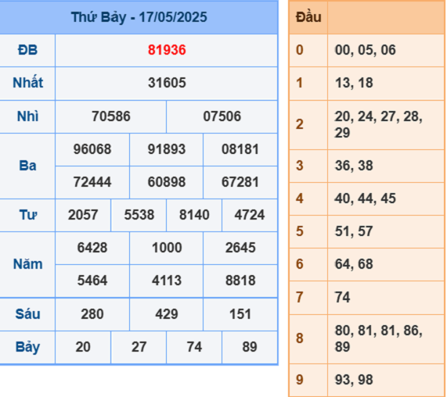447x397 pixels.
Task: Click the values 36, 38
Action: point(354,166)
